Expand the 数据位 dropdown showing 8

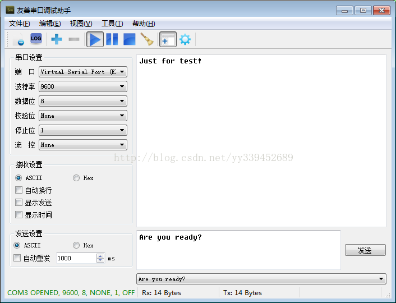click(x=83, y=101)
